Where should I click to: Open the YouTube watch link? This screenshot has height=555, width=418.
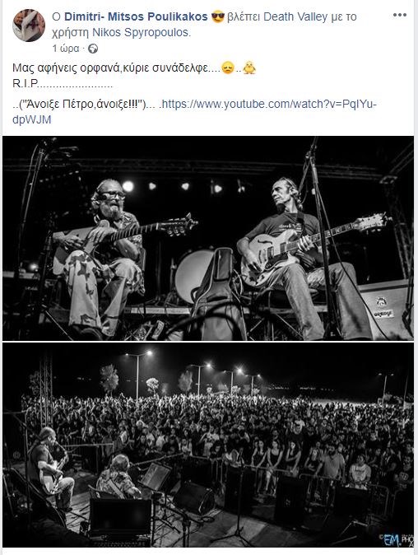[194, 112]
